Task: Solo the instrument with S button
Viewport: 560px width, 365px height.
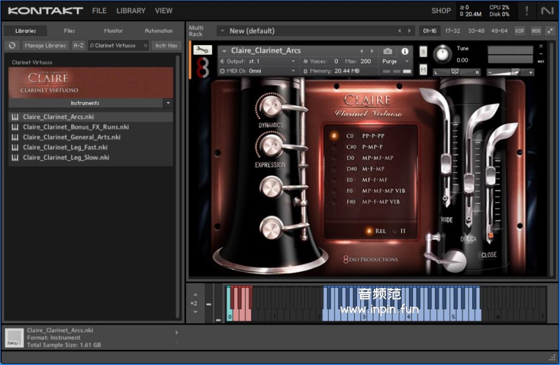Action: (423, 52)
